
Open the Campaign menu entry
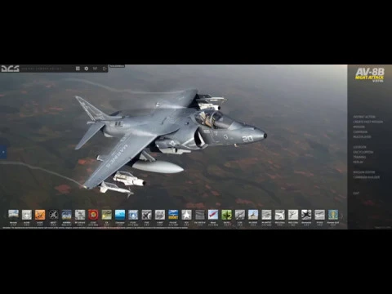pos(360,131)
